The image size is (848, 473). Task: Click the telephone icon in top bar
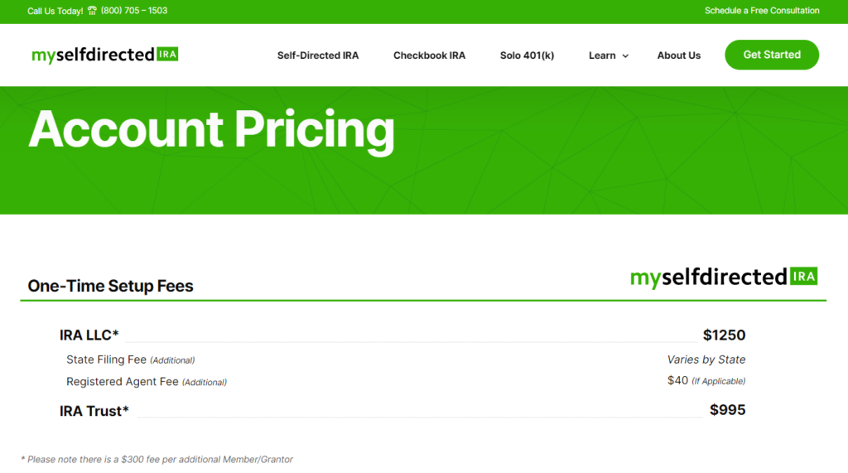[92, 10]
